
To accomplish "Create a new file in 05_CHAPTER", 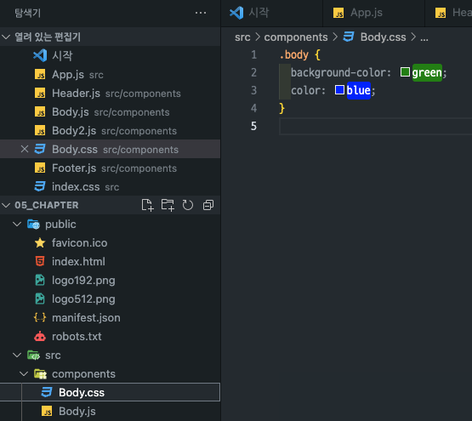I will [147, 205].
